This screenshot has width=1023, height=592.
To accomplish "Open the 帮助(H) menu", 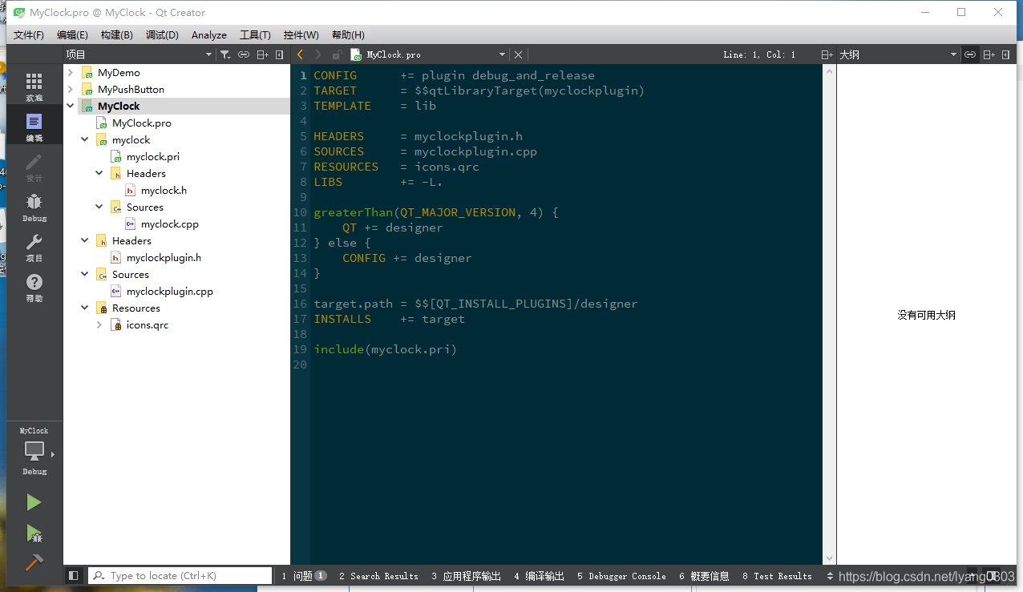I will coord(348,35).
